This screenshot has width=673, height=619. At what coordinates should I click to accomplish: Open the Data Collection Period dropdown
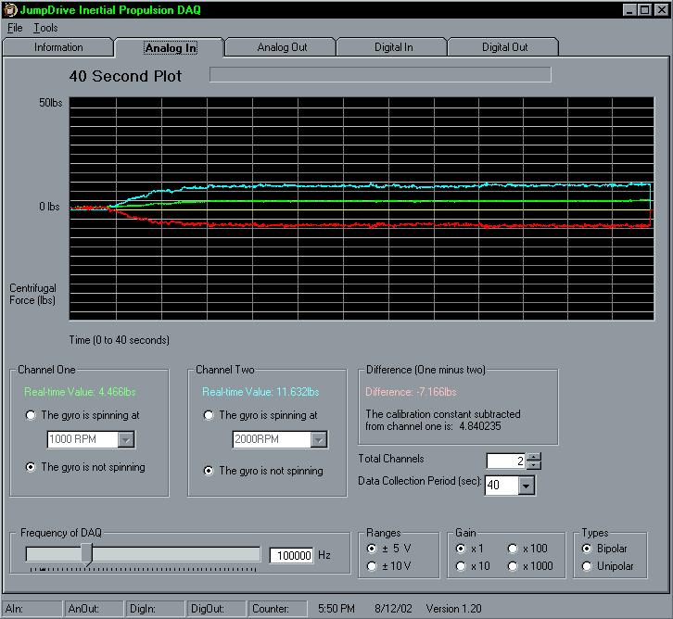coord(527,485)
